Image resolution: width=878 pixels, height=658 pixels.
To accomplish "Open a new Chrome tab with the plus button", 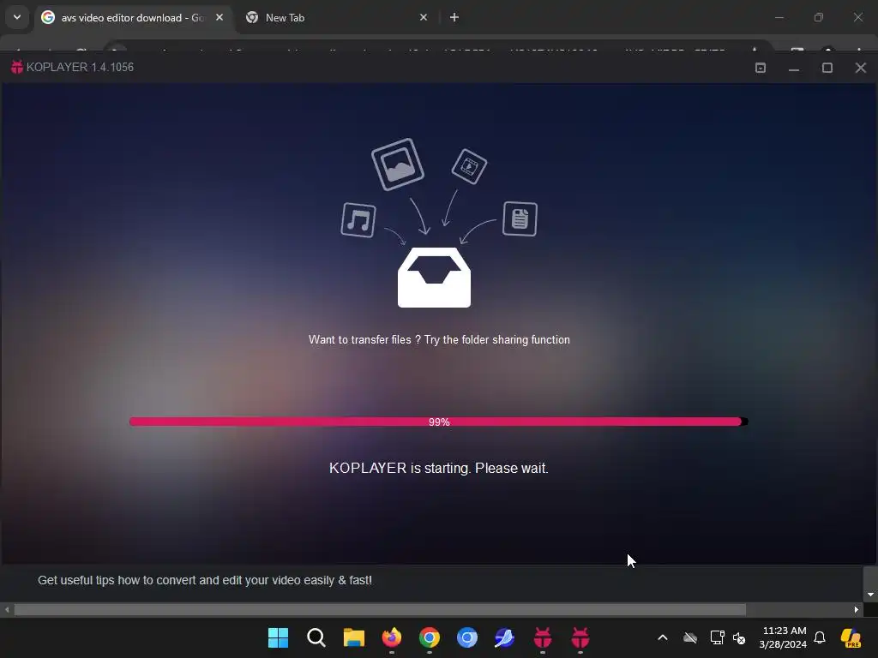I will tap(454, 17).
